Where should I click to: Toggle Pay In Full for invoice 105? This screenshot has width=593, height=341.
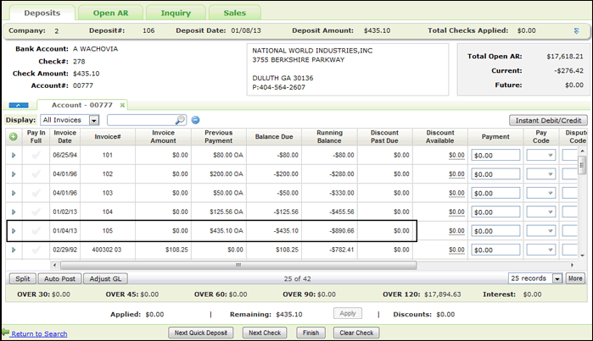coord(36,230)
